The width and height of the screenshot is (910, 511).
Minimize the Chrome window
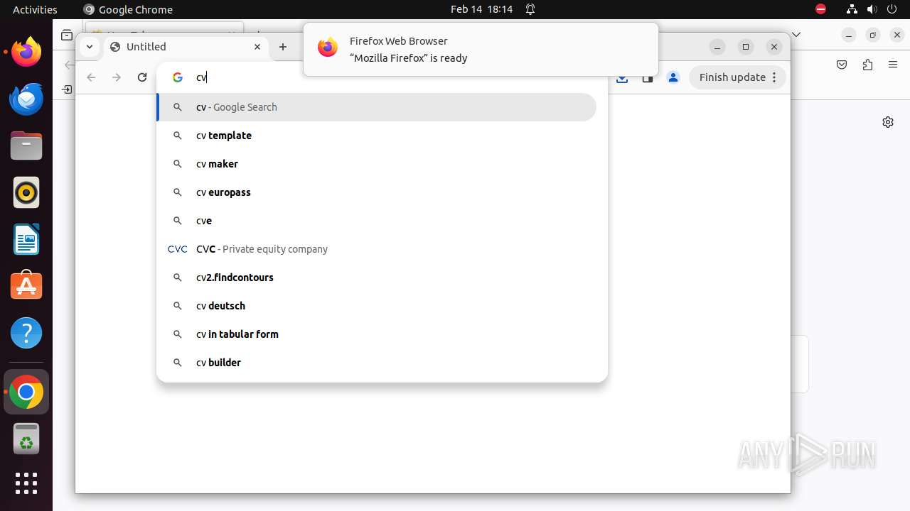[x=717, y=47]
